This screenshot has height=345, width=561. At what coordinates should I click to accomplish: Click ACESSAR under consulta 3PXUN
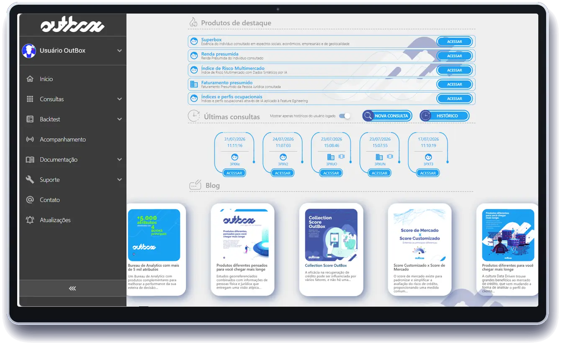point(380,173)
